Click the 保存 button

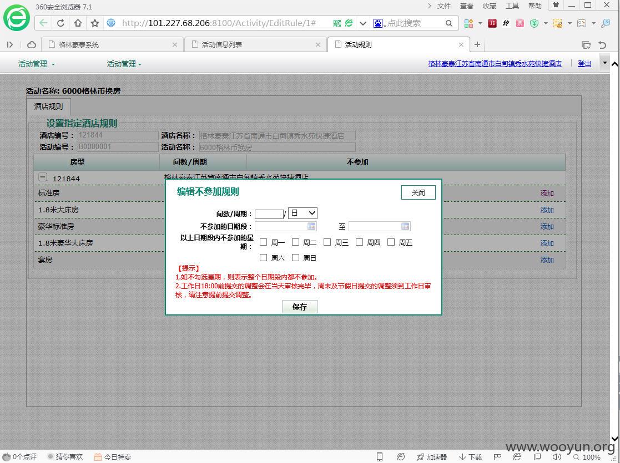point(300,307)
